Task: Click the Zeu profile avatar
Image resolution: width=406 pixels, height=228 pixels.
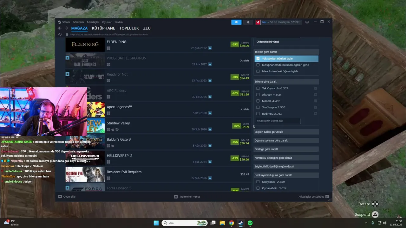Action: click(x=258, y=22)
